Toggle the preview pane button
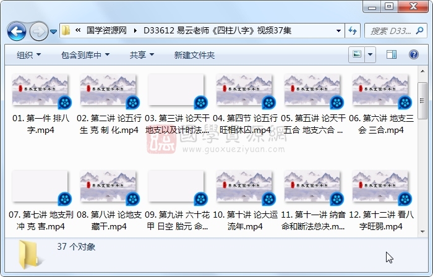The height and width of the screenshot is (277, 433). [392, 54]
